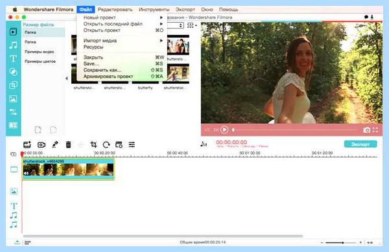The height and width of the screenshot is (252, 389).
Task: Click the add track icon beside timeline ruler
Action: coord(14,154)
